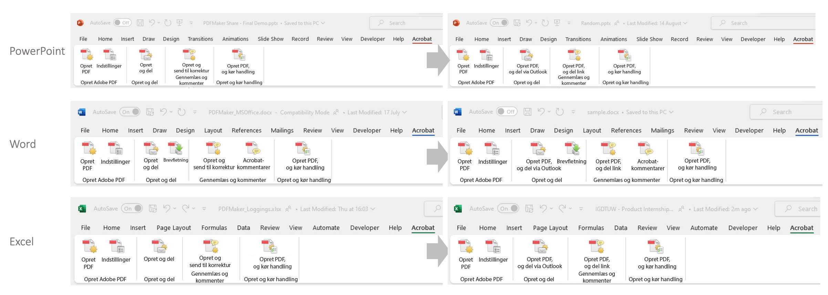Open Indstillinger in Random.pptx ribbon
This screenshot has height=295, width=828.
pyautogui.click(x=486, y=59)
